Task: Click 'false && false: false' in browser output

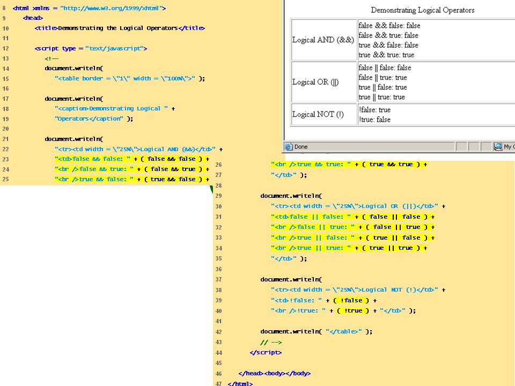Action: (x=389, y=26)
